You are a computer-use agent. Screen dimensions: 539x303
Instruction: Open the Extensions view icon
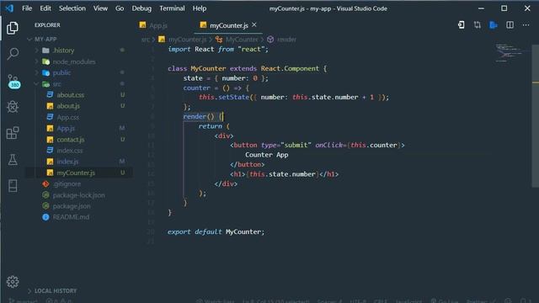[13, 133]
